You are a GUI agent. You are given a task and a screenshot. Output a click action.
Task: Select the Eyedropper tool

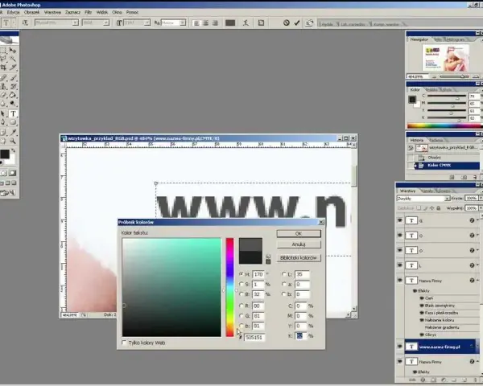point(13,133)
